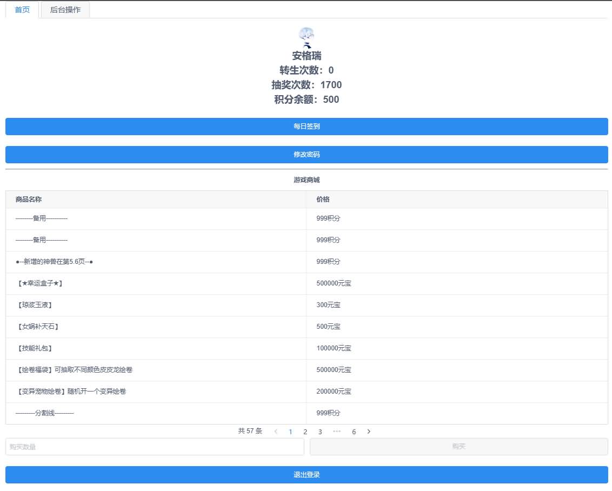Click previous page arrow in pagination
The width and height of the screenshot is (612, 491).
click(276, 432)
